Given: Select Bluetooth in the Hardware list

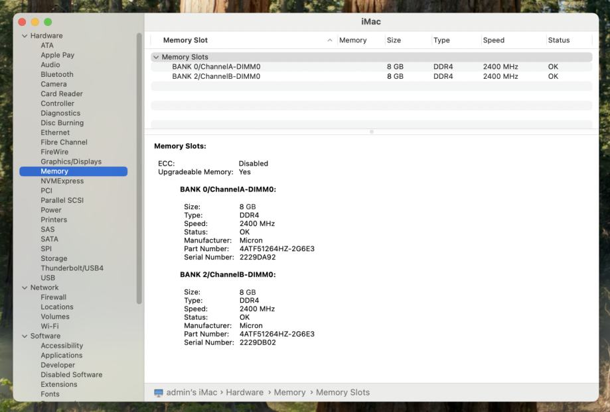Looking at the screenshot, I should (57, 74).
